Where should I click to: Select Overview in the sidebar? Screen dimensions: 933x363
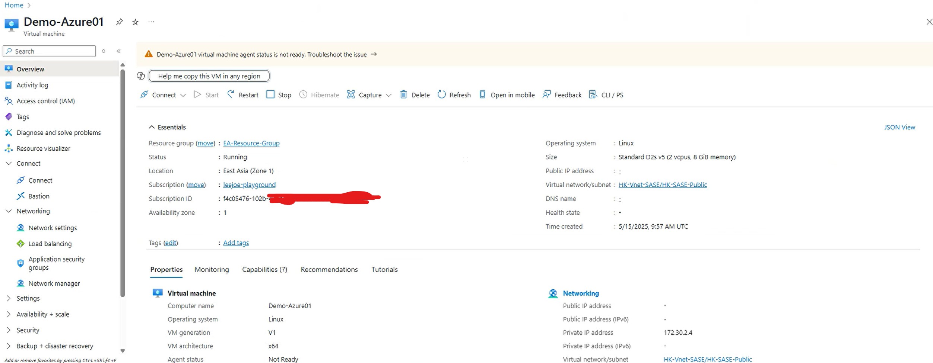click(x=60, y=69)
